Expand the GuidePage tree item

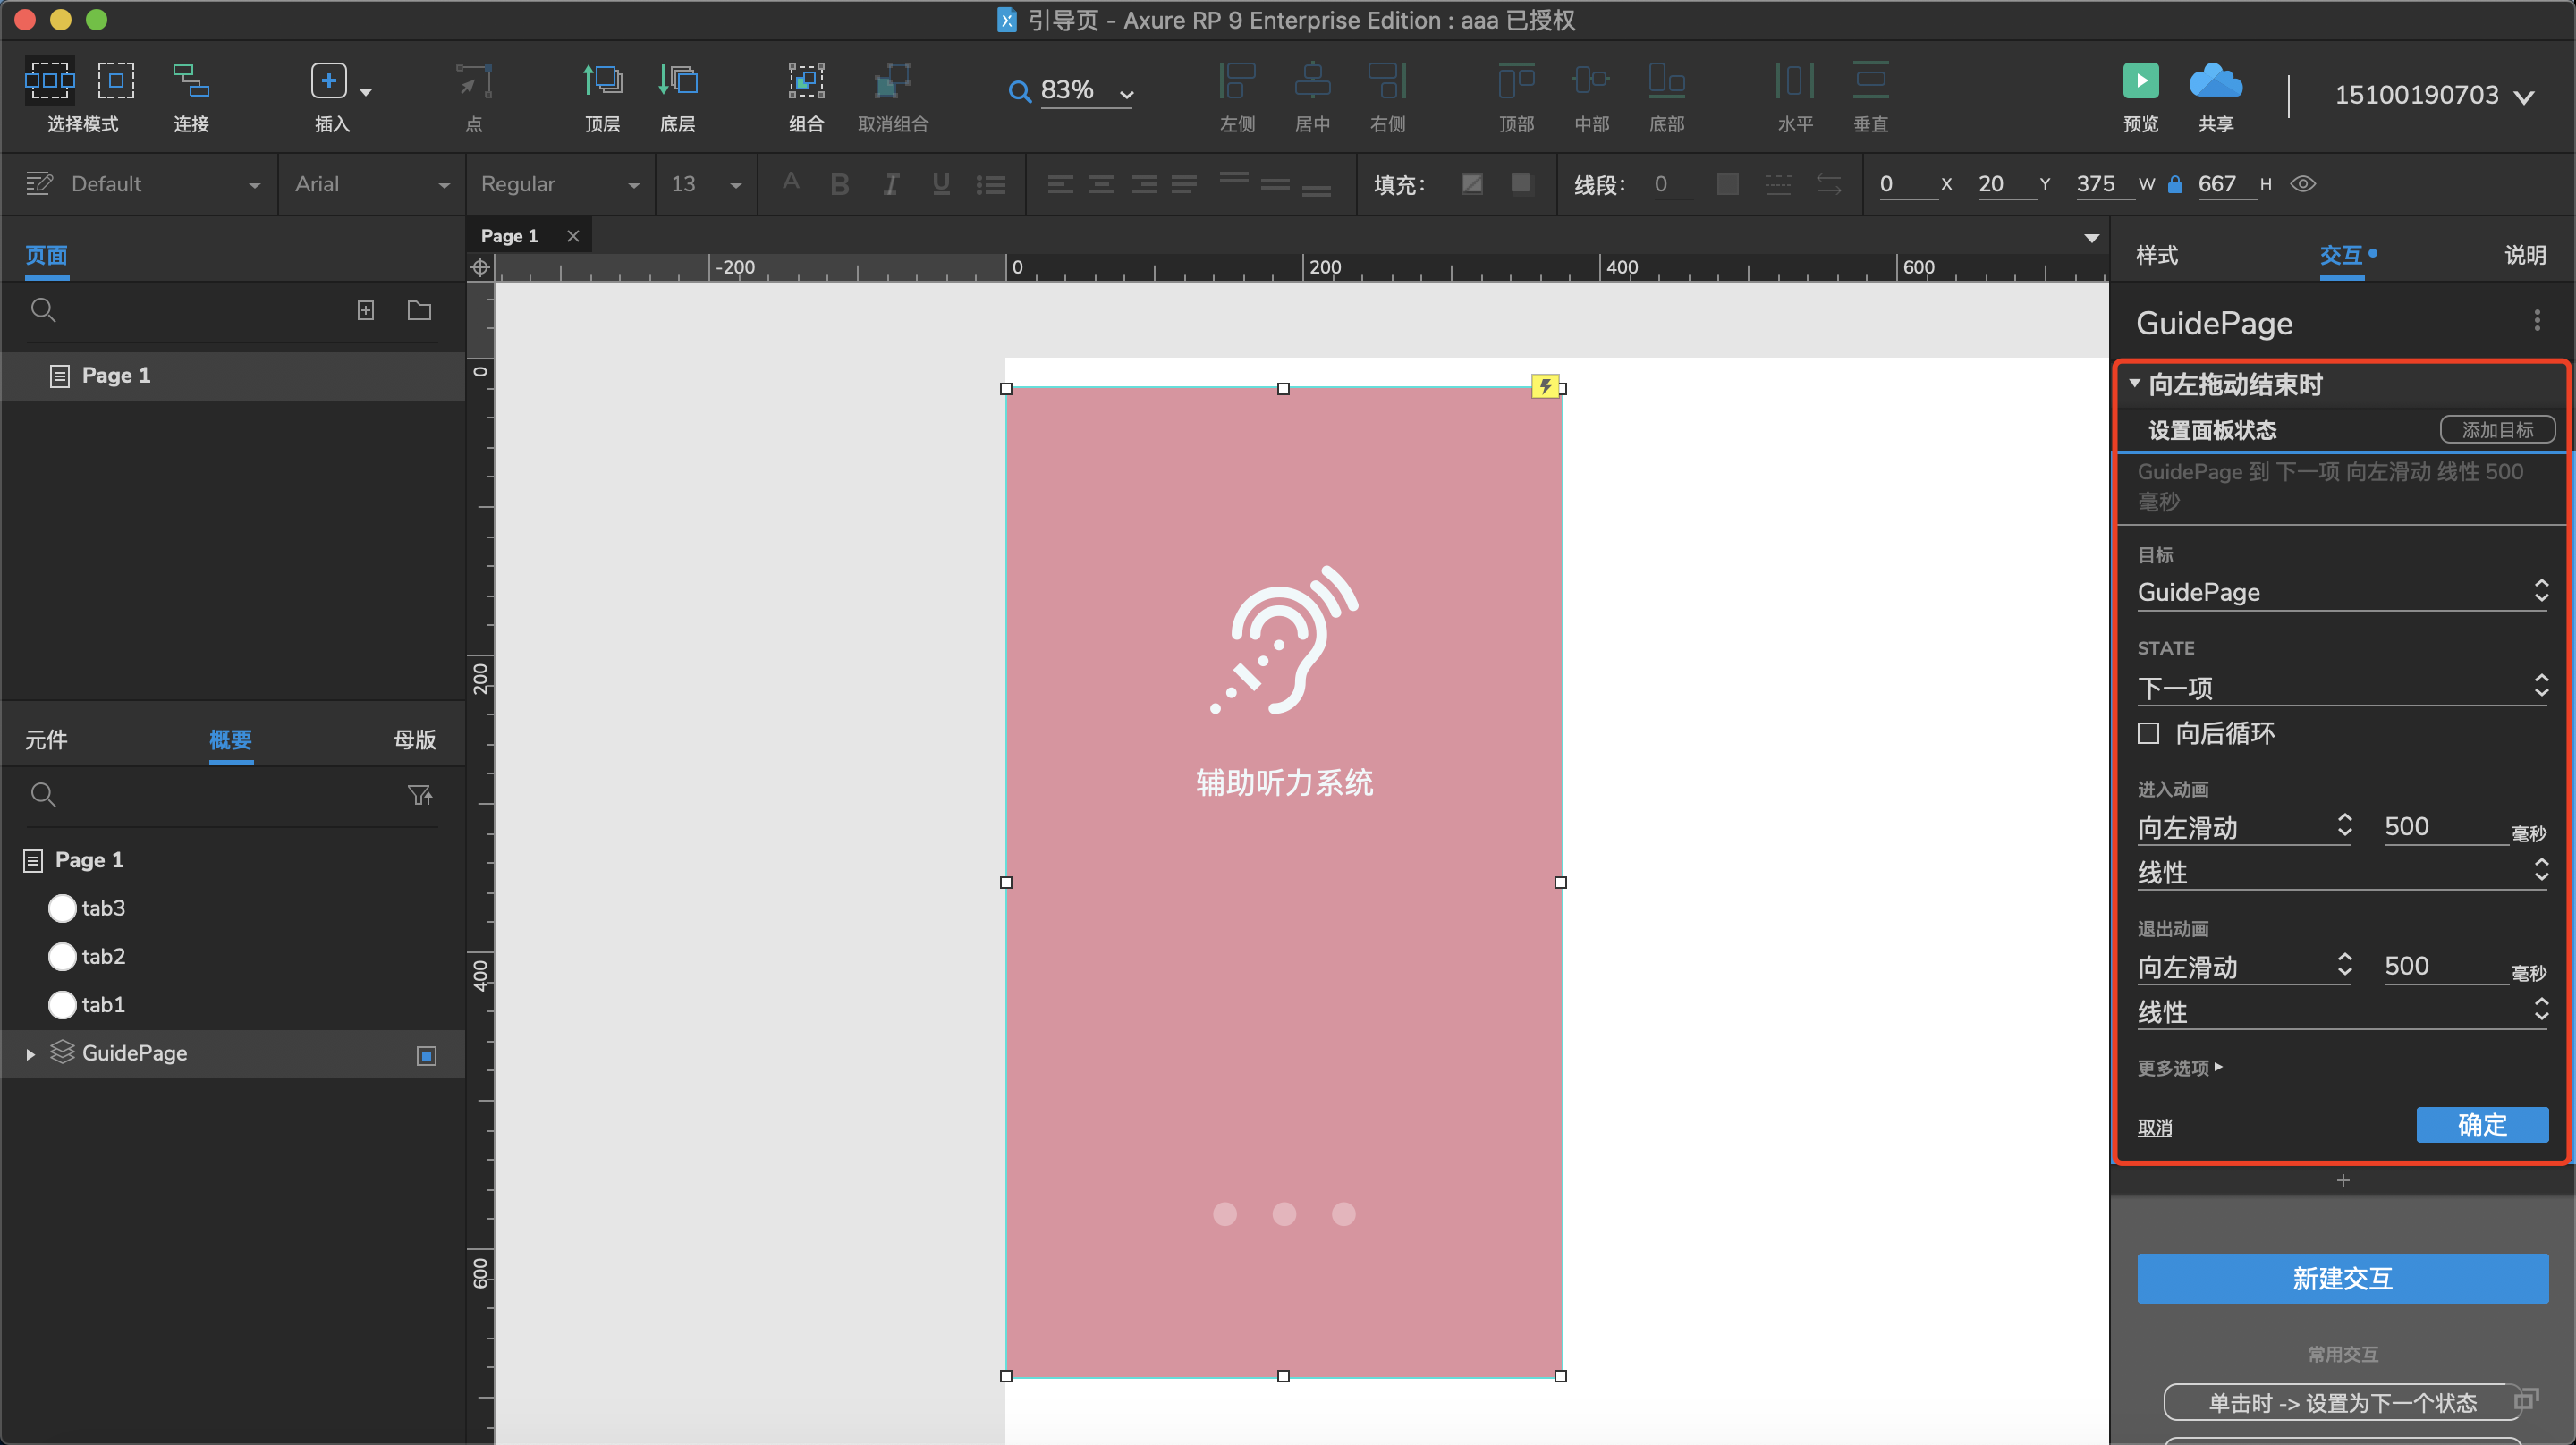[x=30, y=1054]
